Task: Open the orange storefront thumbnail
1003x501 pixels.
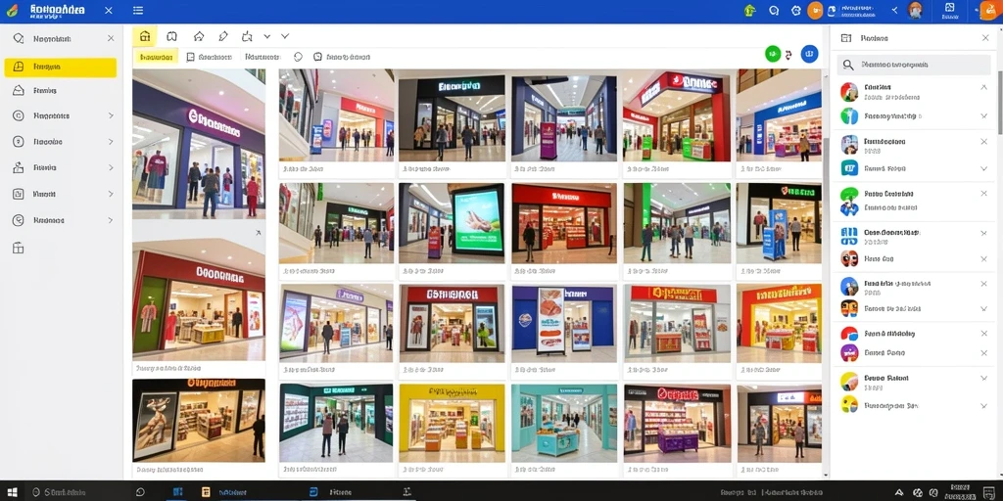Action: click(x=779, y=324)
